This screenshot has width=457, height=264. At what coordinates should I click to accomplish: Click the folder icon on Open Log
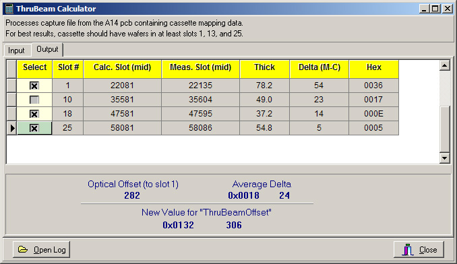pos(23,249)
